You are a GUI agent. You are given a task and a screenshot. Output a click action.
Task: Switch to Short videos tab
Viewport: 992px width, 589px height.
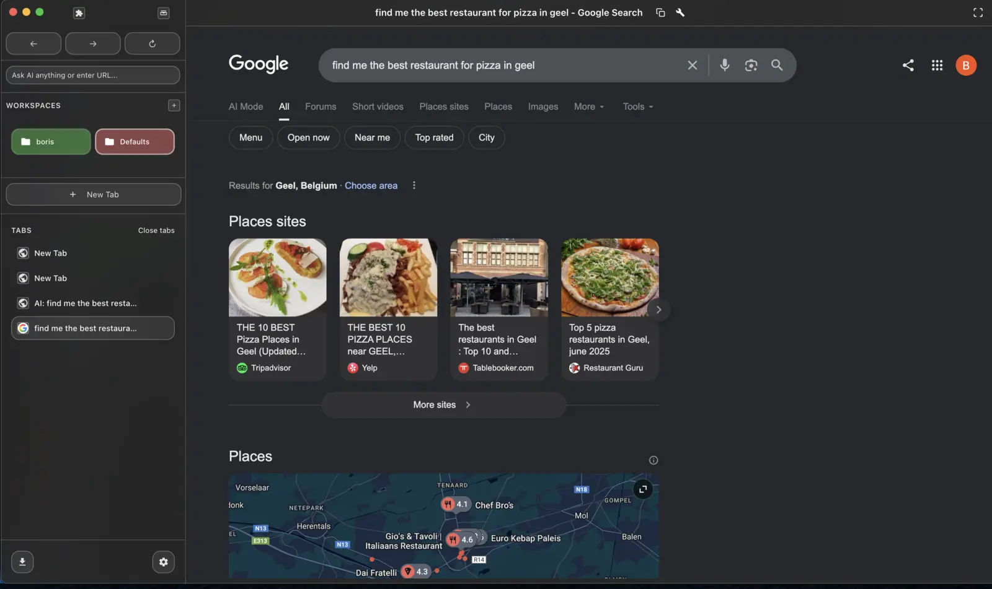point(378,107)
